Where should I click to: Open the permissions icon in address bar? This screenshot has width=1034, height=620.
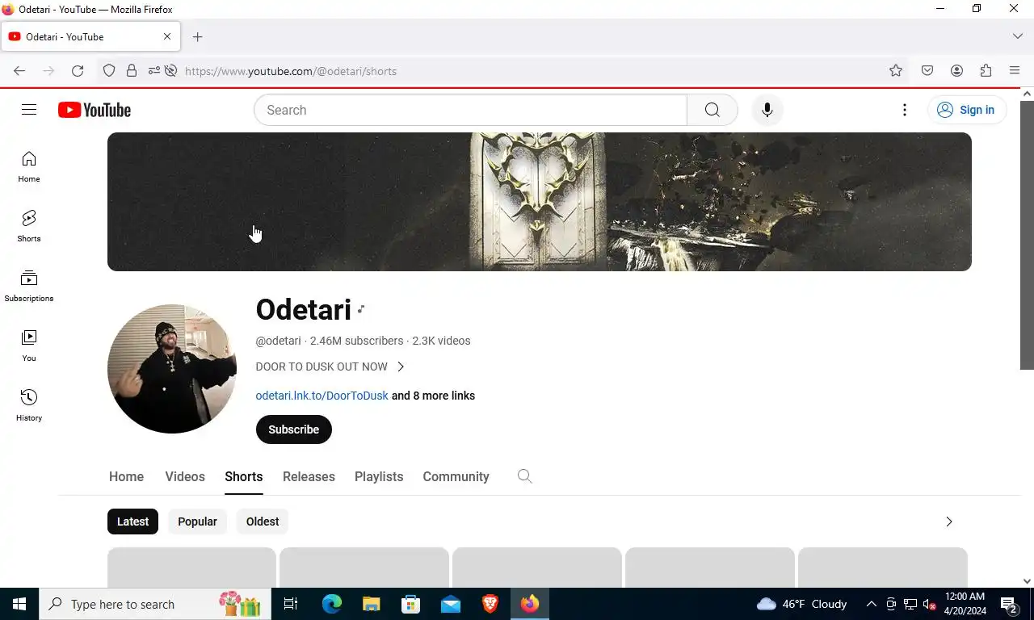click(153, 71)
